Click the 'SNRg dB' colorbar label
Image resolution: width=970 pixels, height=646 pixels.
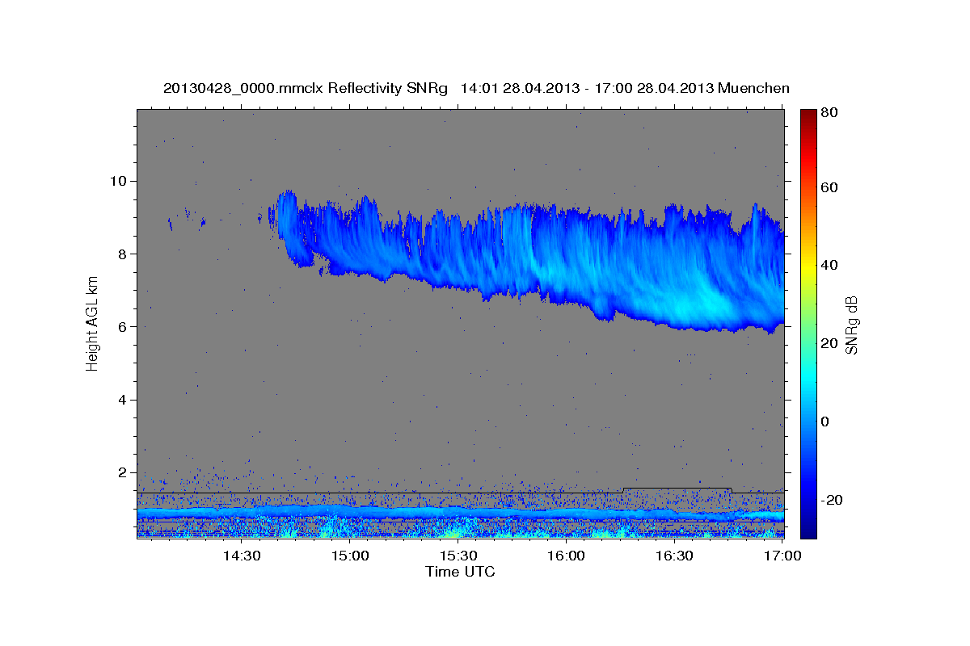coord(851,325)
